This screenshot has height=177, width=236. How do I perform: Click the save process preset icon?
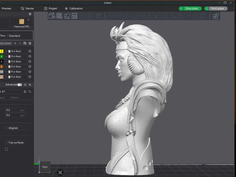tap(25, 91)
